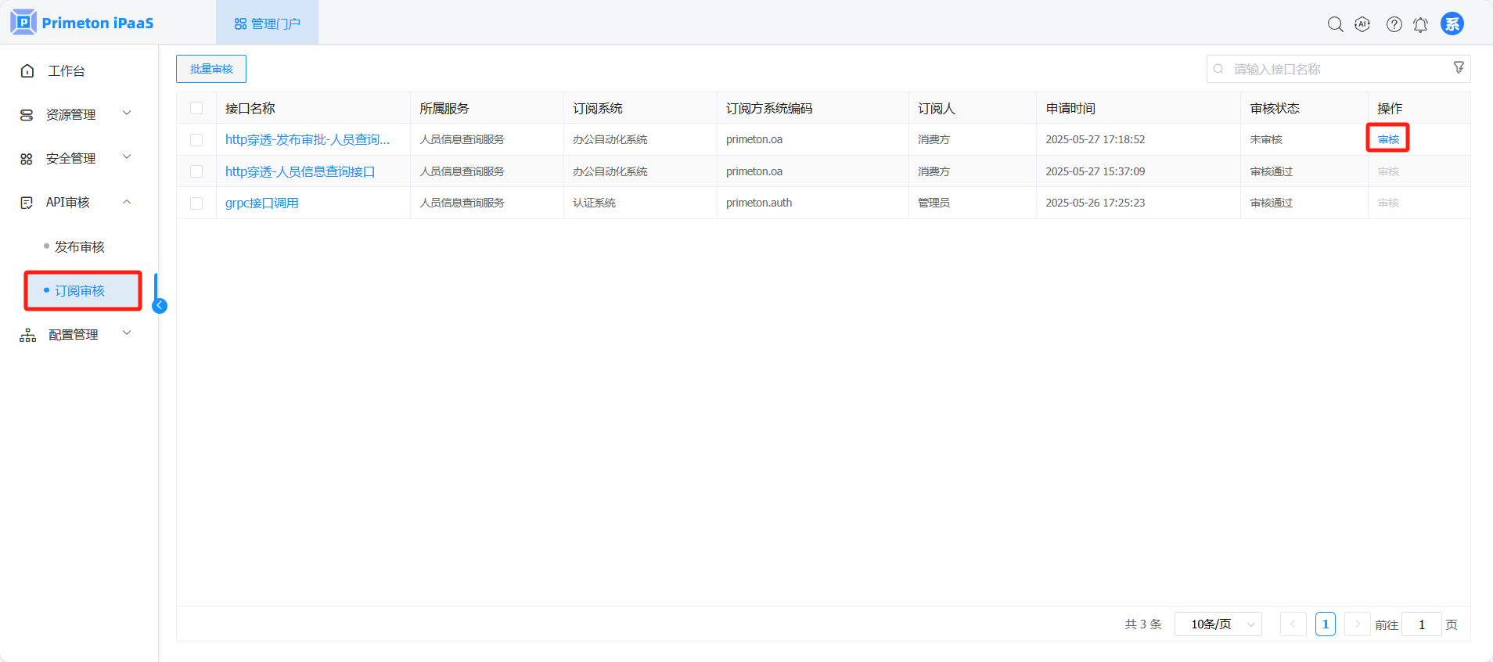Collapse the sidebar with arrow handle
The height and width of the screenshot is (662, 1493).
click(160, 306)
